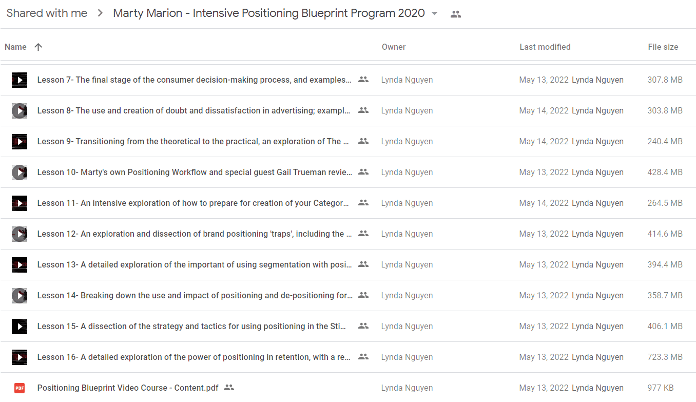This screenshot has height=402, width=696.
Task: Click the shared people icon on Lesson 15 row
Action: coord(363,326)
